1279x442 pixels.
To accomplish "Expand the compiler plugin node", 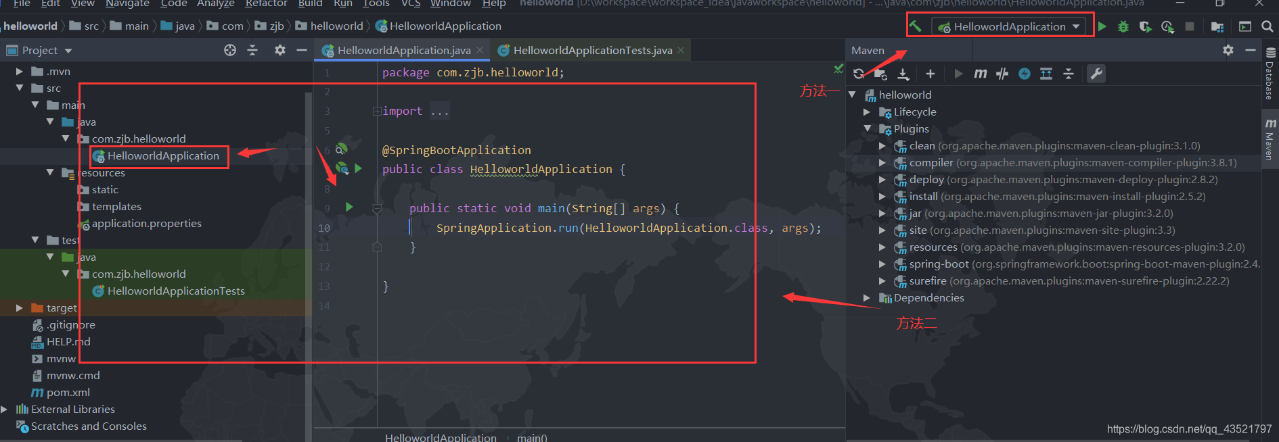I will (882, 162).
